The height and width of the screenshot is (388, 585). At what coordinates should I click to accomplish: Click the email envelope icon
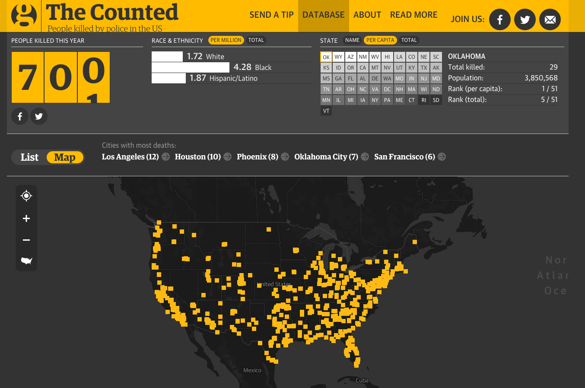click(550, 19)
